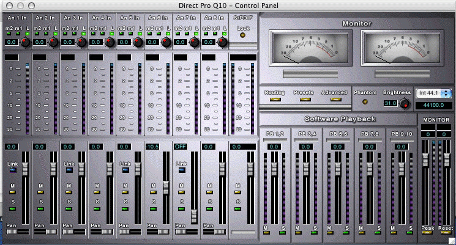Solo the PB 9,10 playback channel
This screenshot has height=245, width=456.
408,233
